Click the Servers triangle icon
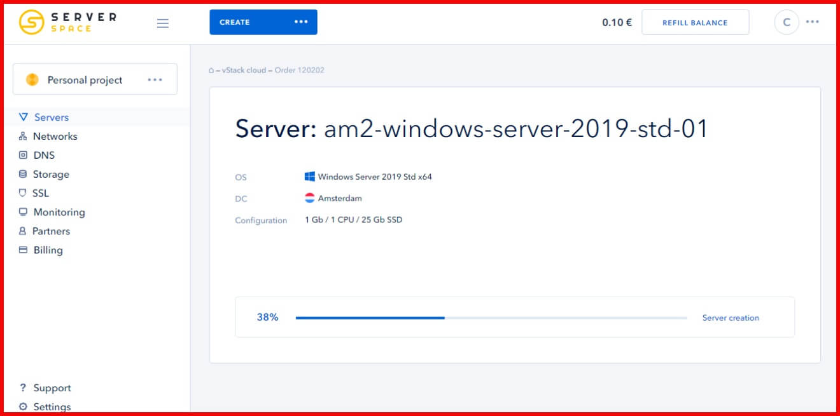 click(x=24, y=117)
